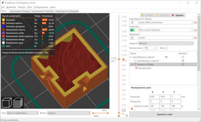Open the Configurazione menu

click(x=41, y=7)
